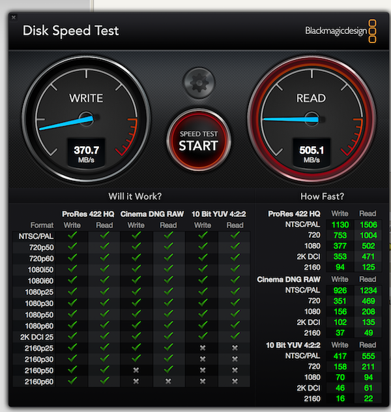Click the Will it Work? heading
Screen dimensions: 391x412
[135, 197]
